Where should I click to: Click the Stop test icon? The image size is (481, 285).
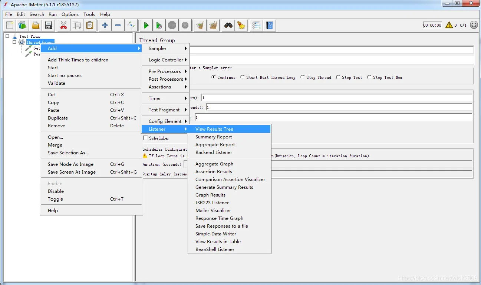point(172,25)
